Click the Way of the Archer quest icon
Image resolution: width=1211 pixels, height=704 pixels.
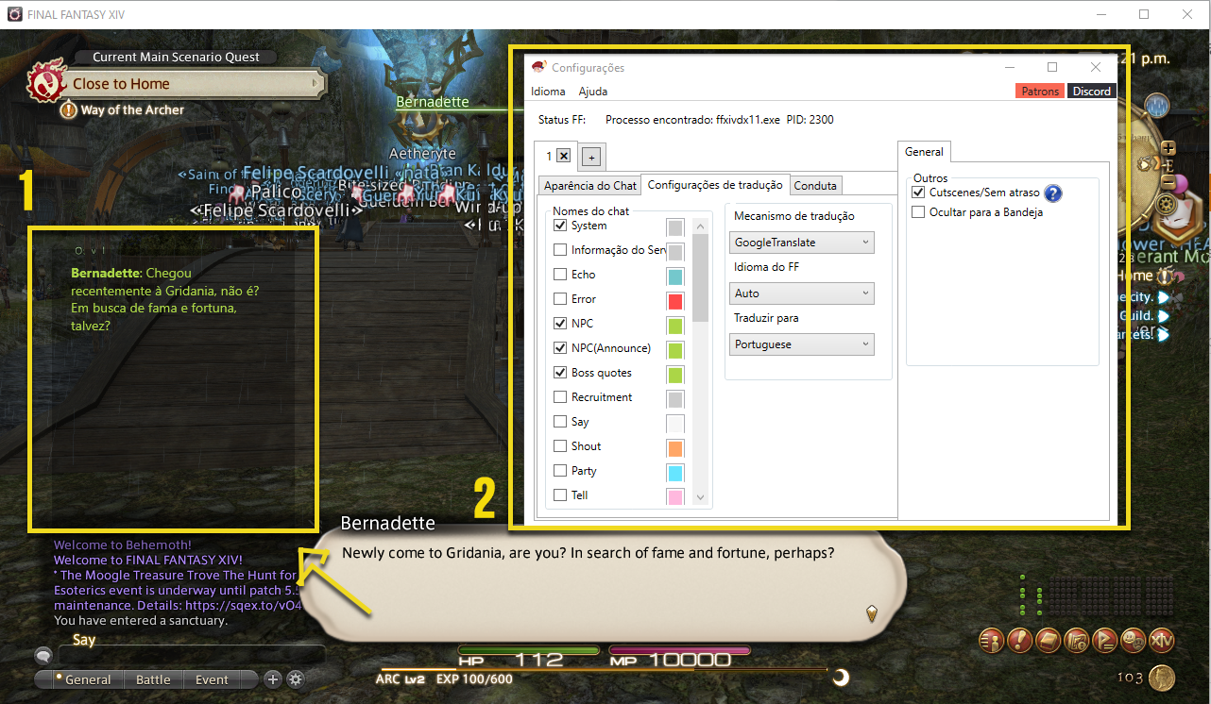68,110
